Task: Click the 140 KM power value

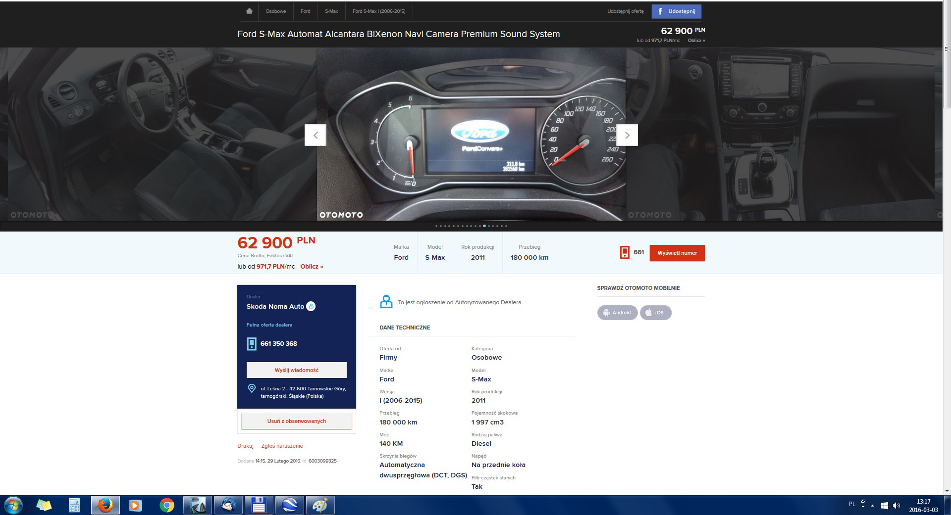Action: coord(391,444)
